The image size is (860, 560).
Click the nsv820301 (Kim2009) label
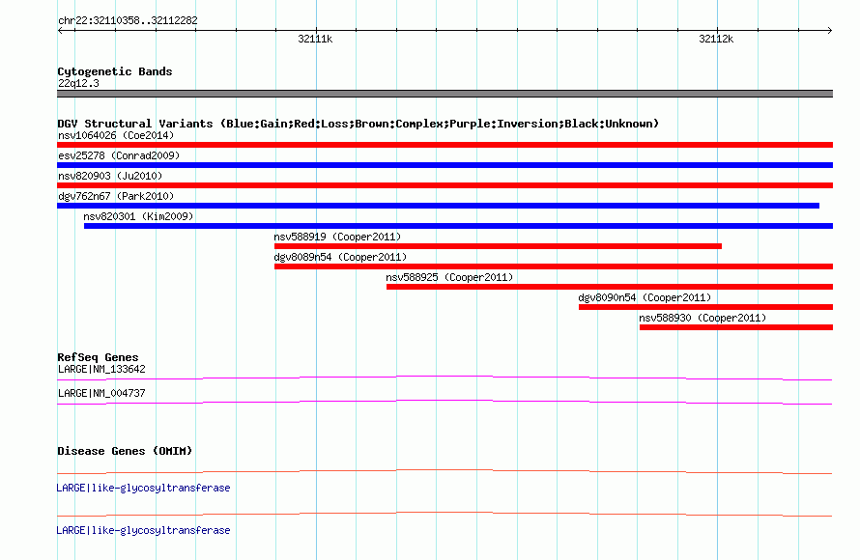click(x=139, y=216)
